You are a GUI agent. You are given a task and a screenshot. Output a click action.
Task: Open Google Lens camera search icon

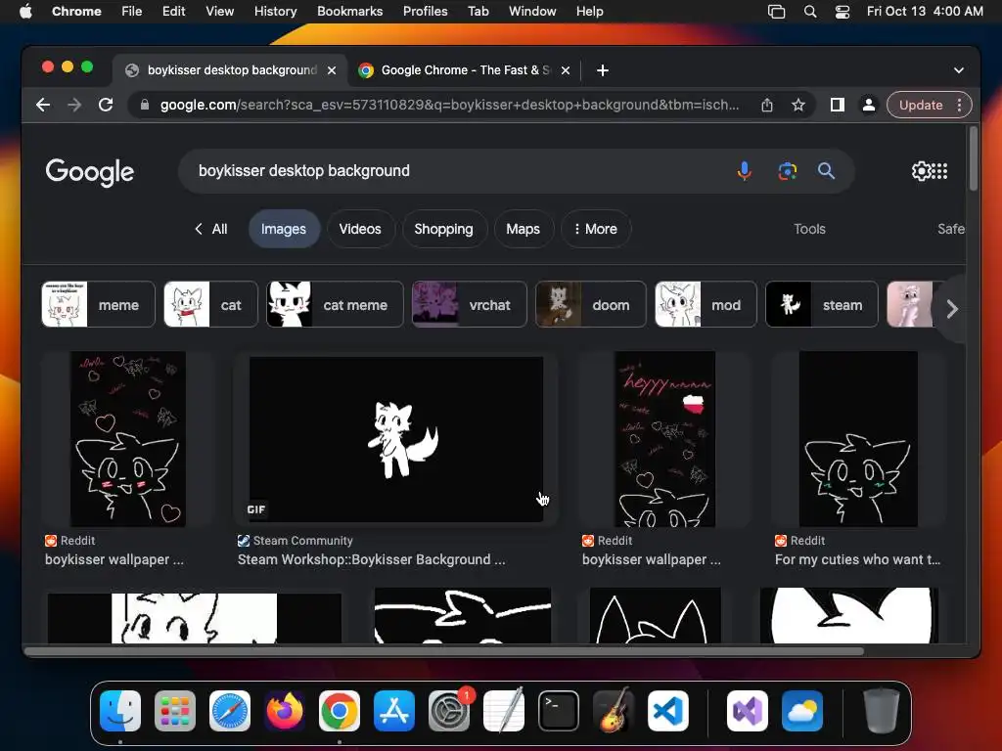click(x=788, y=171)
